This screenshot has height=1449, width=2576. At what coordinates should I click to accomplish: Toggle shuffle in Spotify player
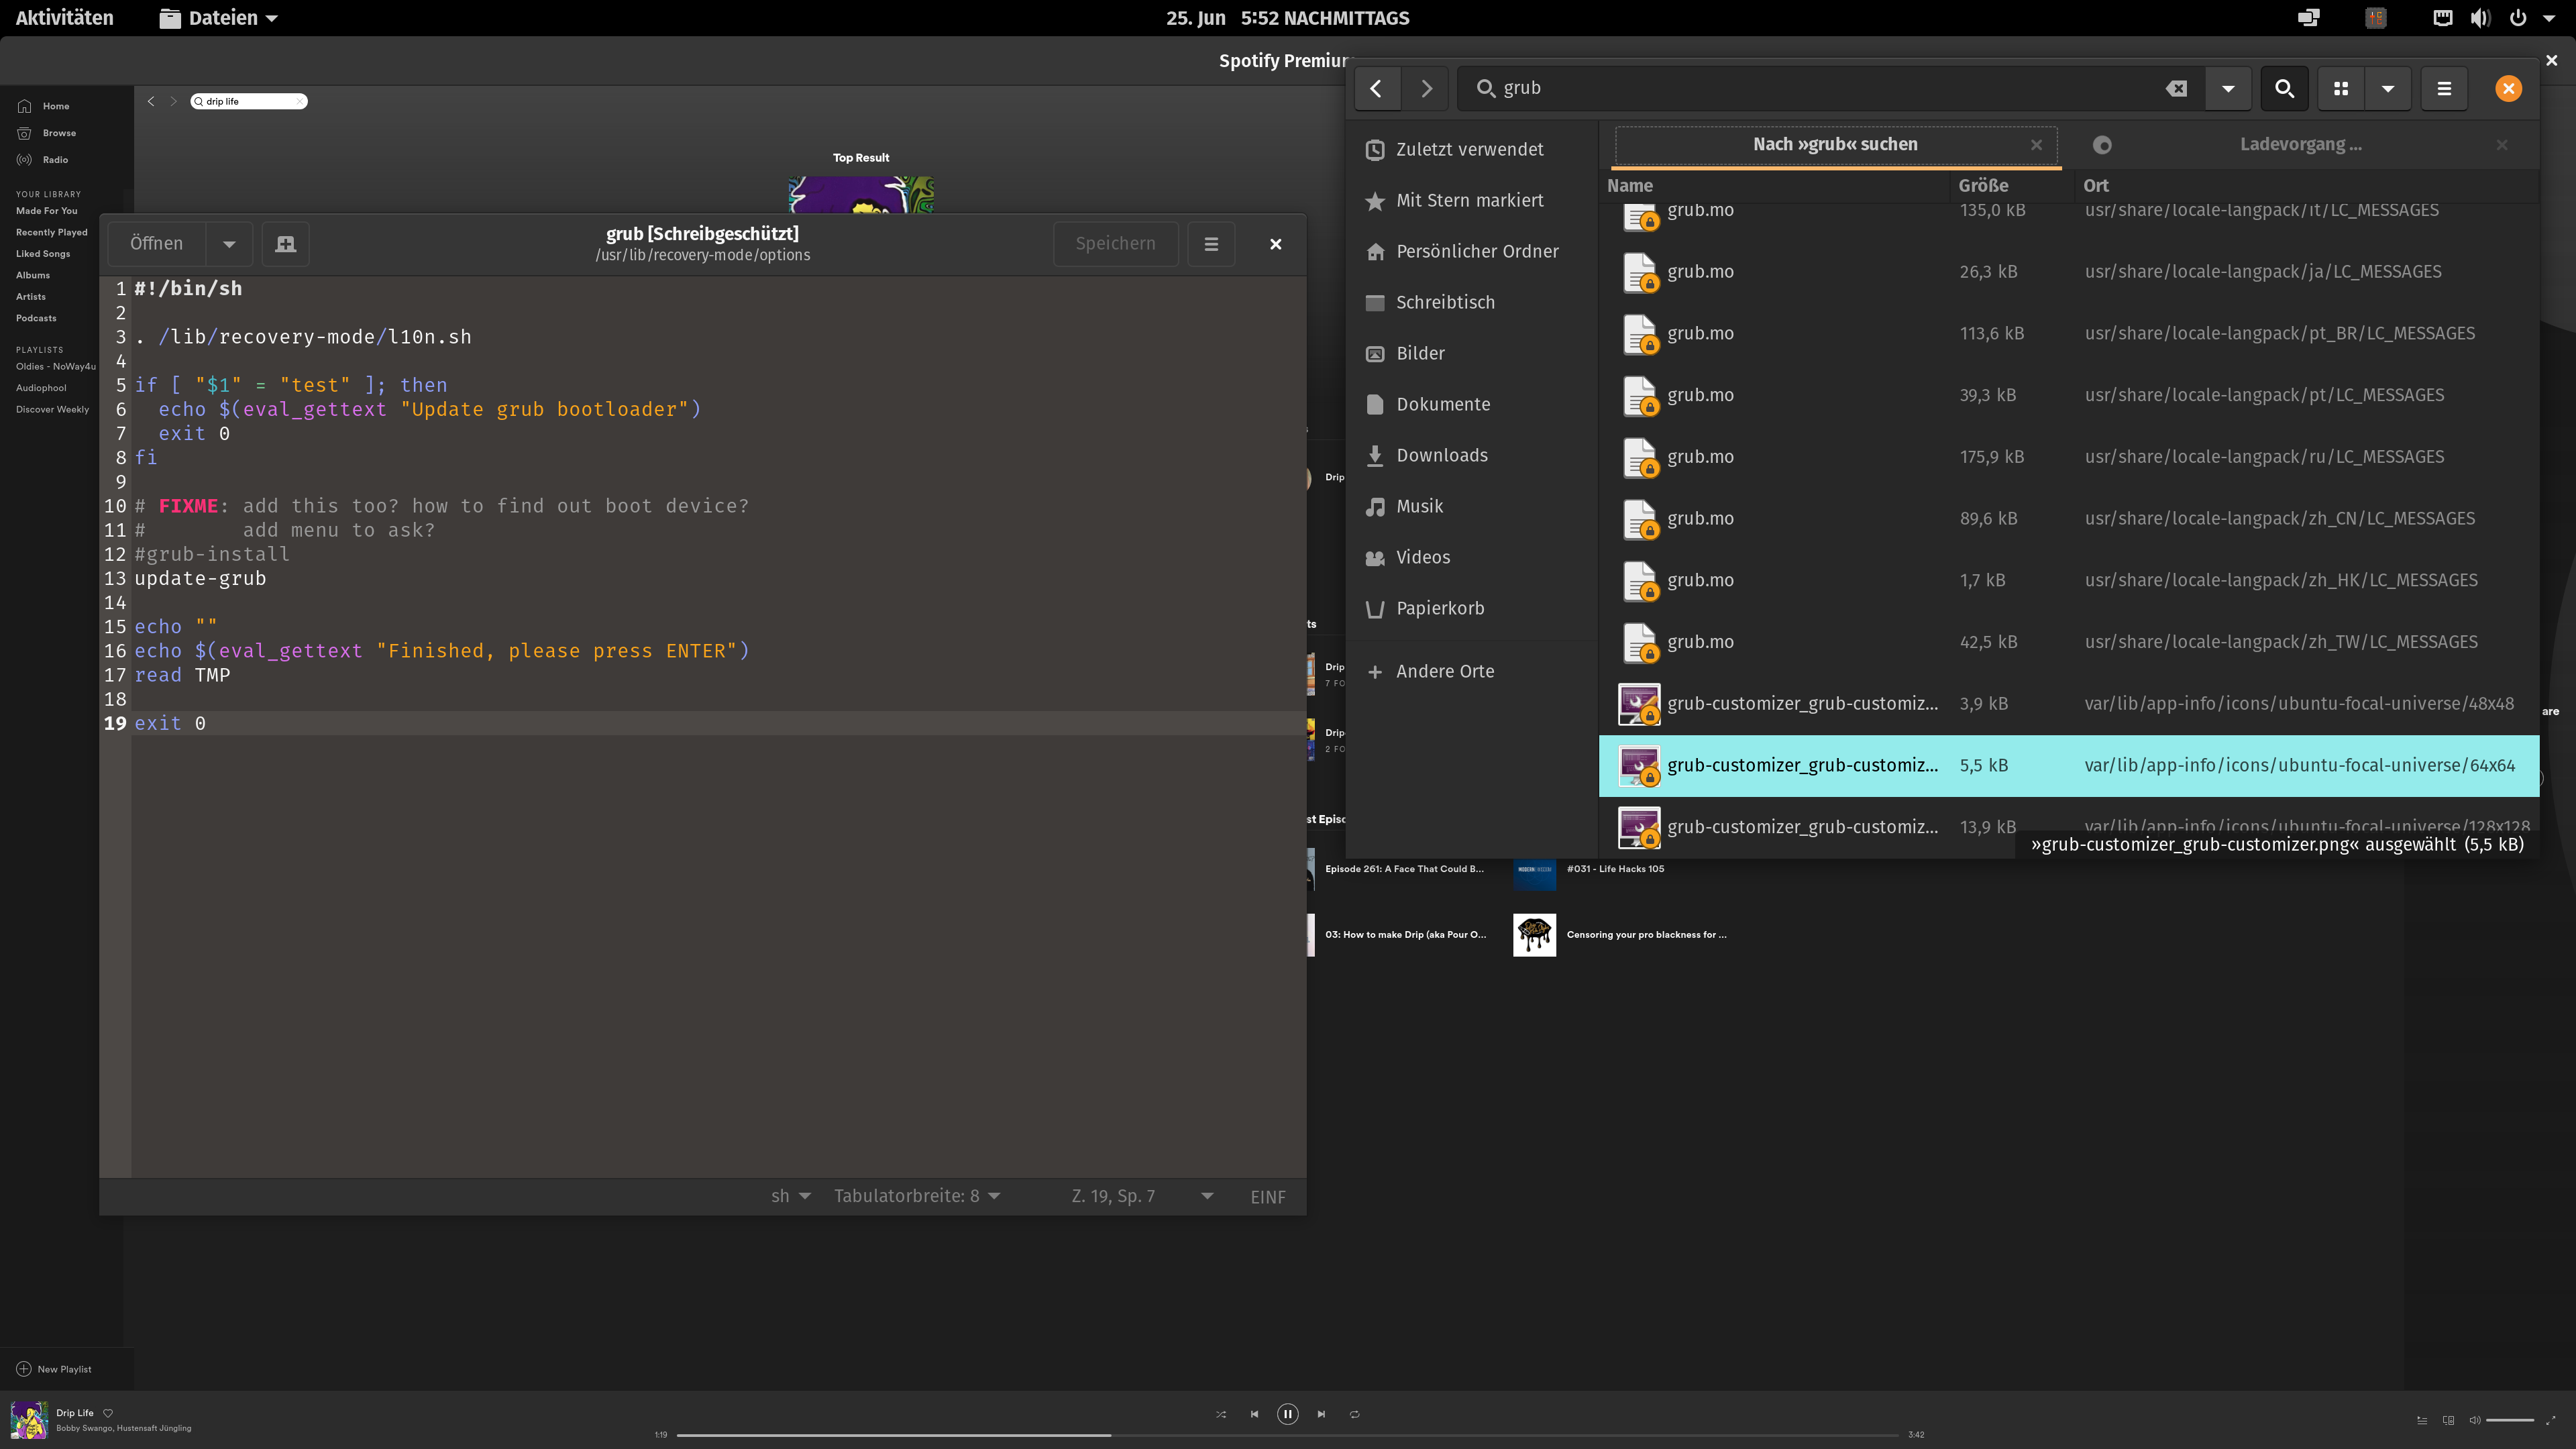tap(1220, 1414)
